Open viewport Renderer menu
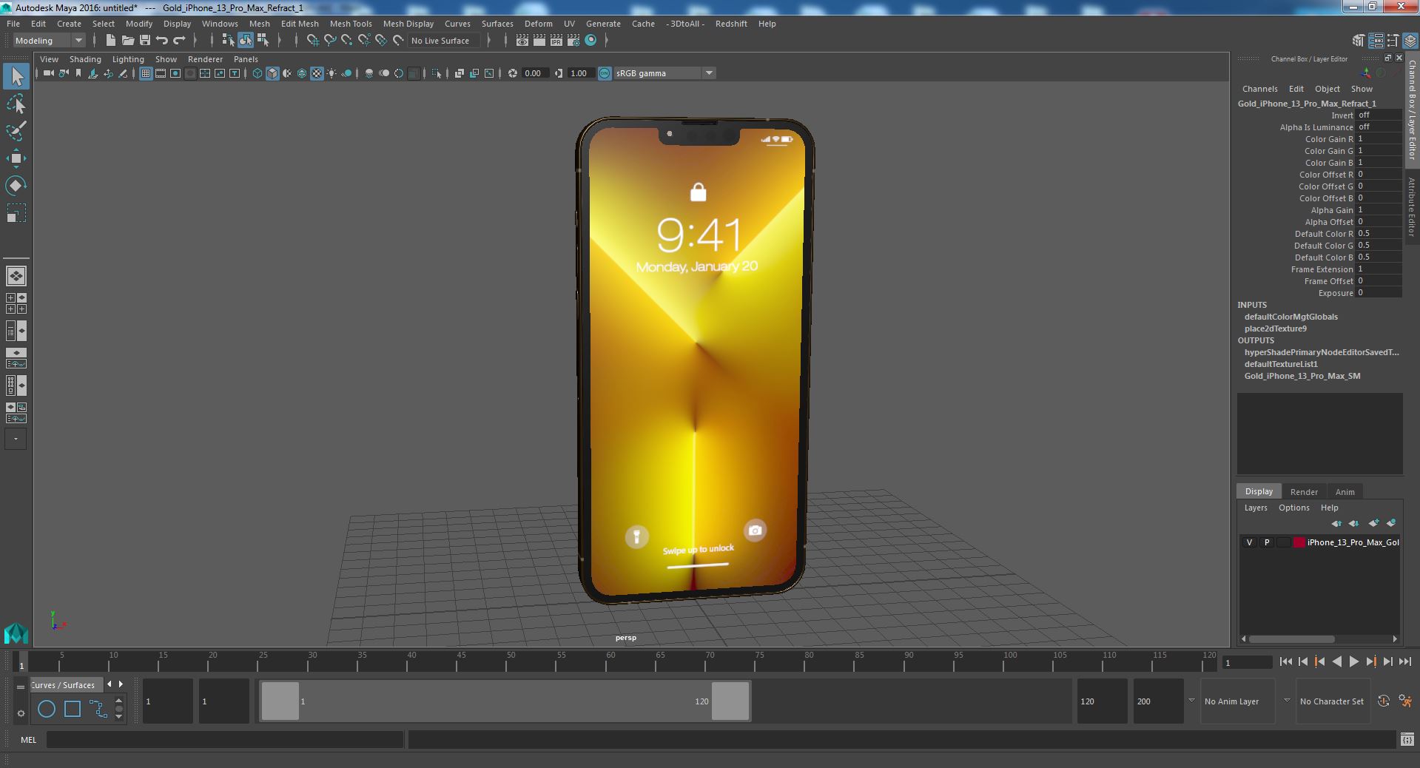1420x768 pixels. [205, 59]
